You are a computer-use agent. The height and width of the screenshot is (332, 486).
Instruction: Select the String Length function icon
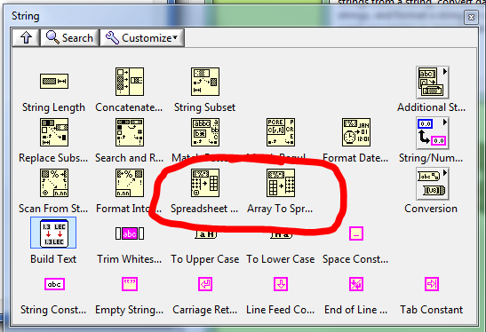coord(54,82)
